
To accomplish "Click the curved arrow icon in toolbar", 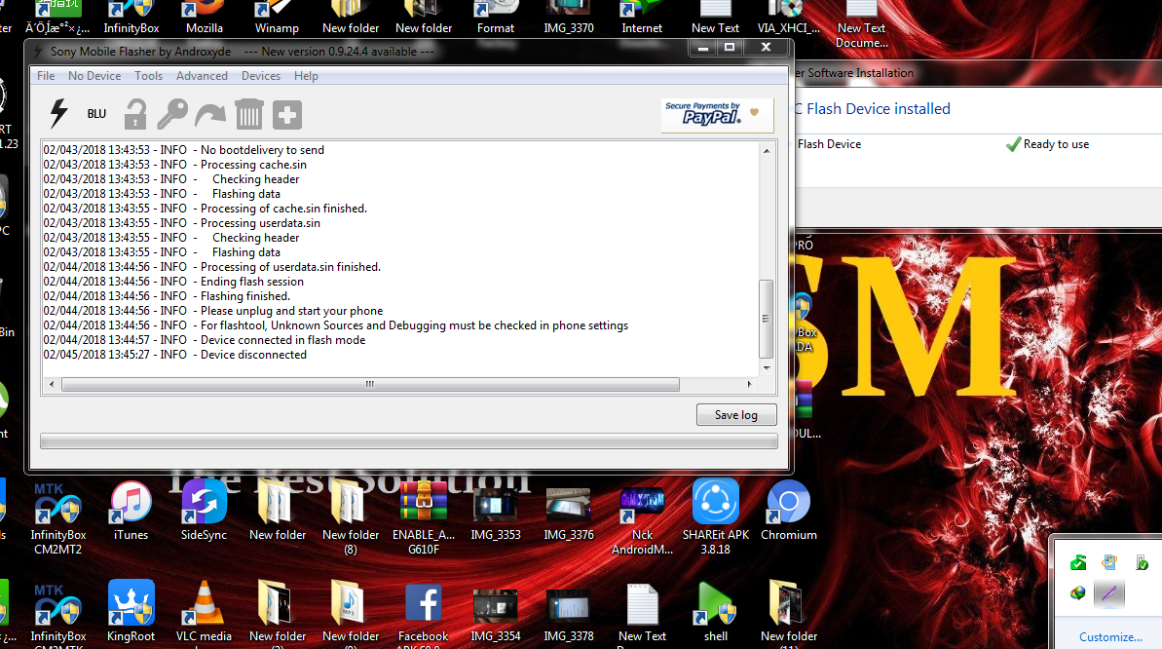I will coord(210,114).
